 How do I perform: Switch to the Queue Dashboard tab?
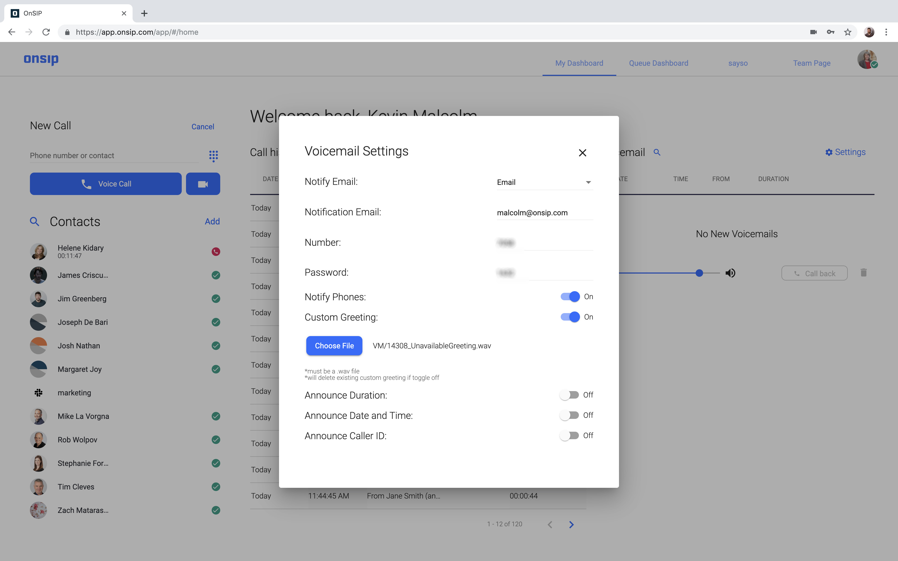click(x=658, y=63)
